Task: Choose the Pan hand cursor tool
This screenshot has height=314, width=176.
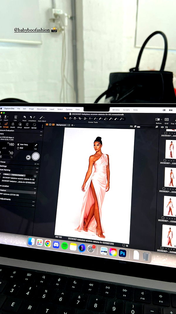Action: [70, 118]
